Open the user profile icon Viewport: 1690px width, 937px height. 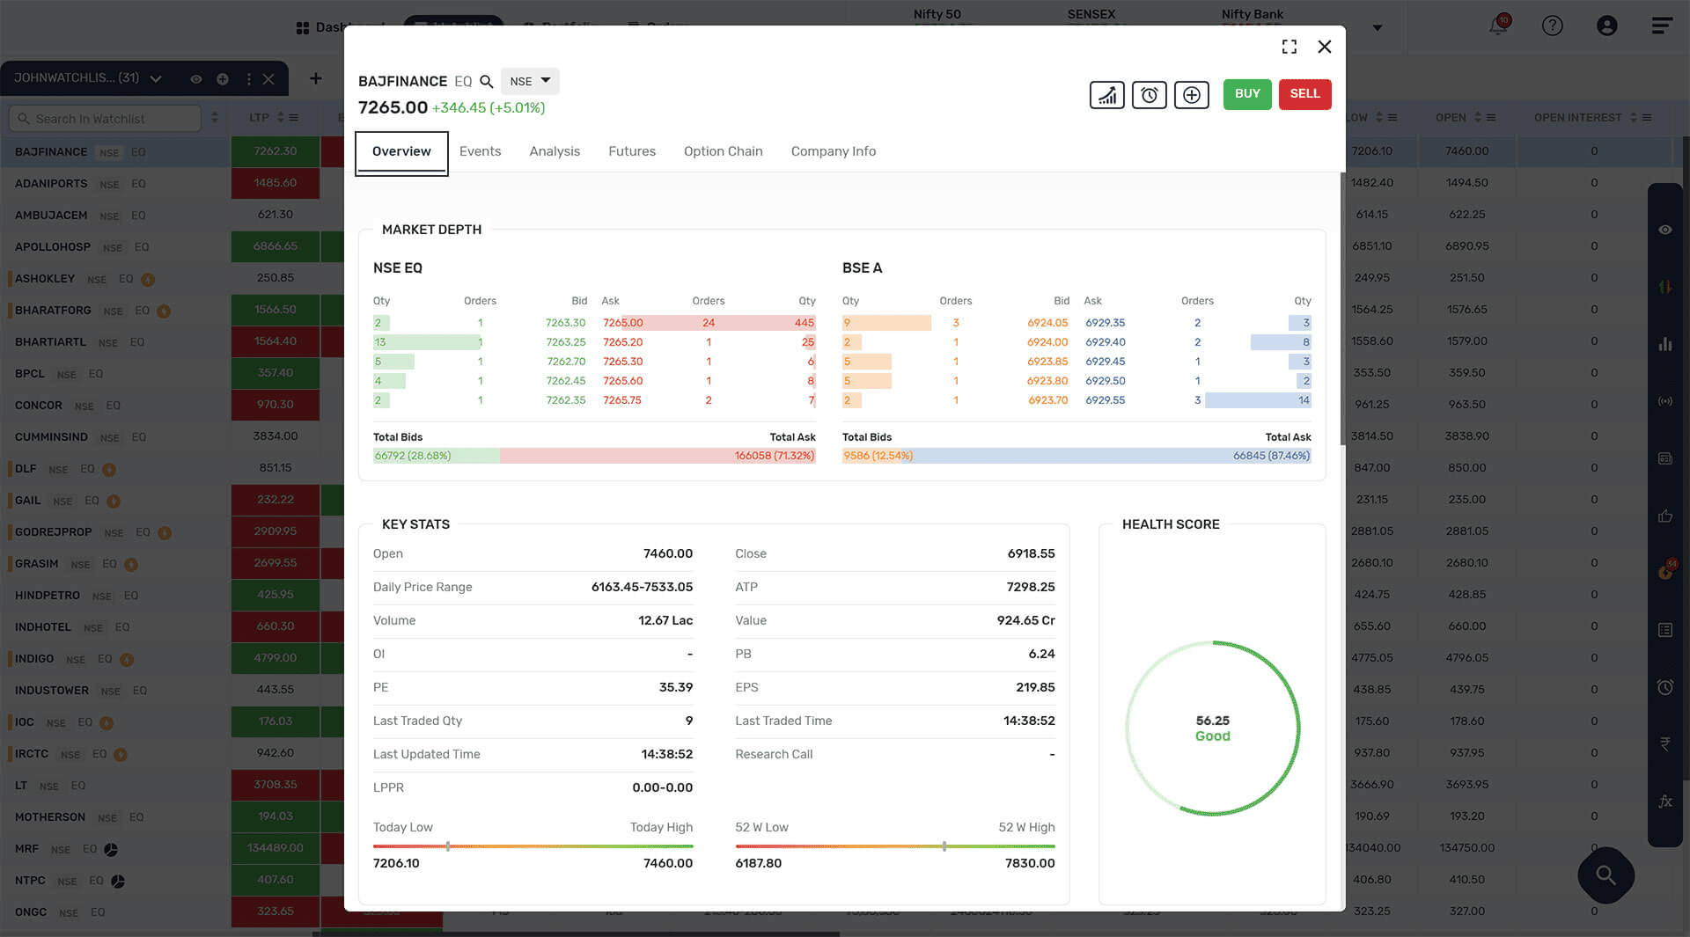point(1606,26)
